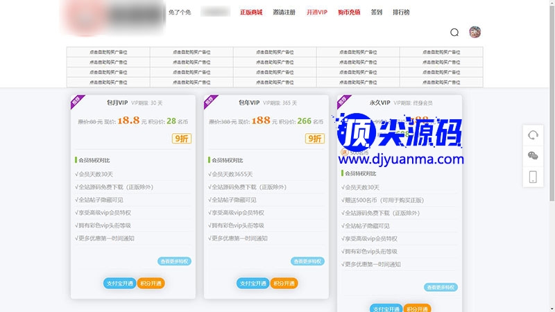Click the 9折 discount badge on 包月VIP
Screen dimensions: 555x312
pos(181,138)
